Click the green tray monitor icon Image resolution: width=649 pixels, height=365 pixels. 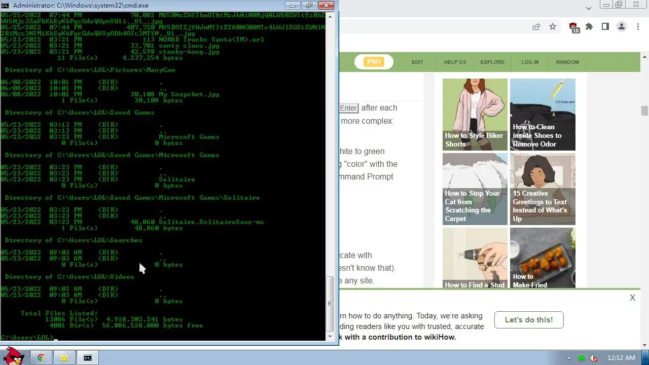pos(581,358)
